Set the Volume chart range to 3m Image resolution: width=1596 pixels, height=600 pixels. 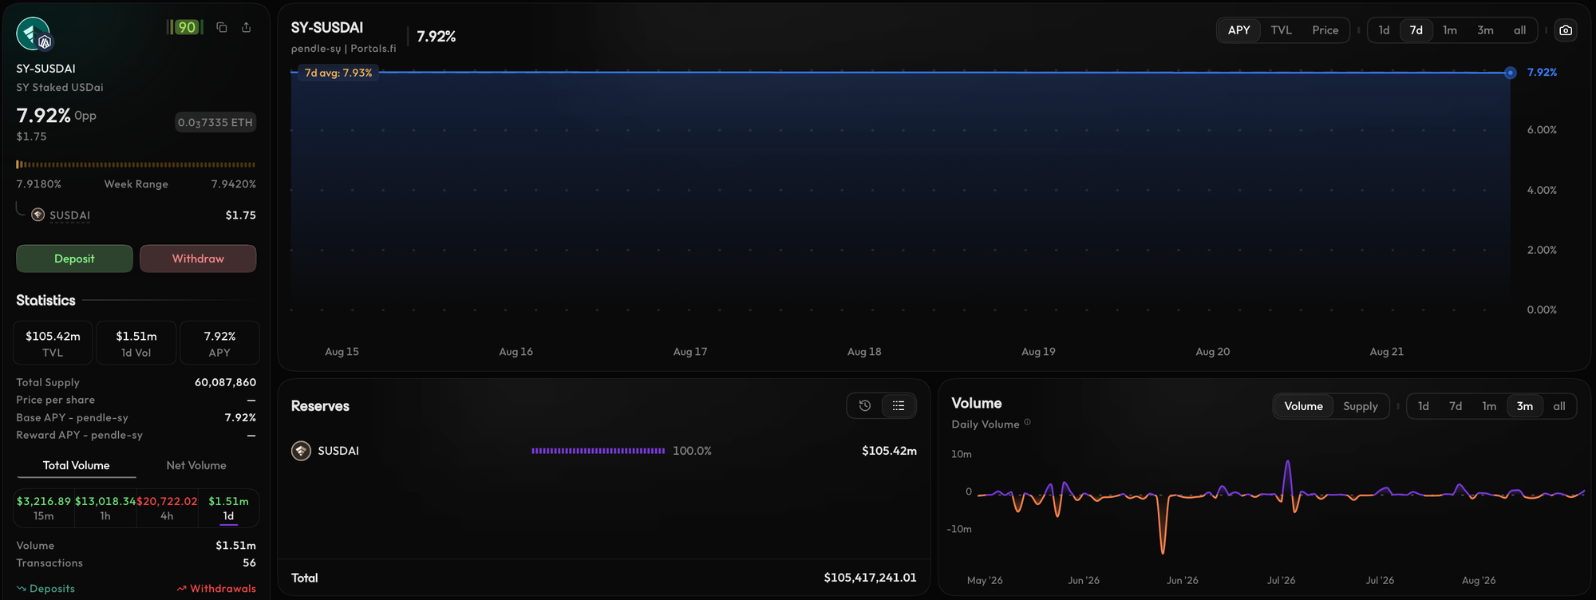coord(1525,406)
